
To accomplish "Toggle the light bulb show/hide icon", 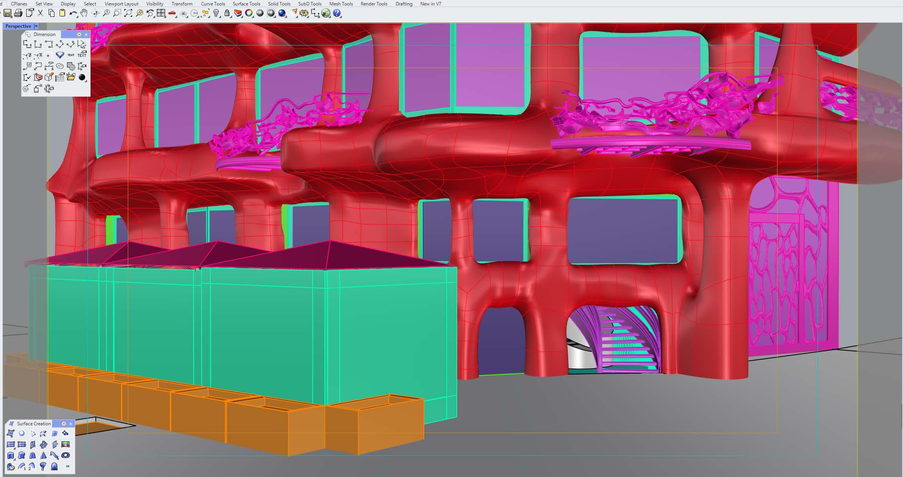I will pyautogui.click(x=216, y=13).
